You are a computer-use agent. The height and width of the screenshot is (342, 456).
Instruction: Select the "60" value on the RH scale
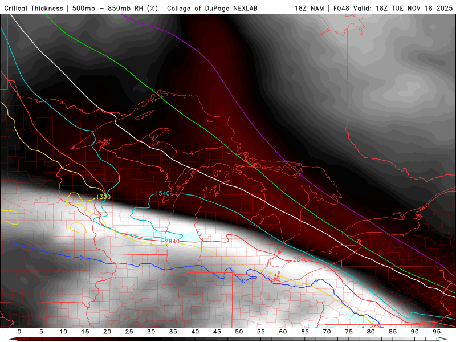(x=283, y=332)
